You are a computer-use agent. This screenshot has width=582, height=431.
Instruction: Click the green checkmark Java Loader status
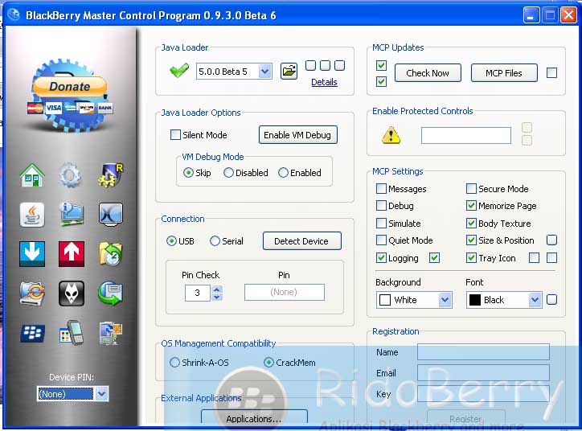179,70
